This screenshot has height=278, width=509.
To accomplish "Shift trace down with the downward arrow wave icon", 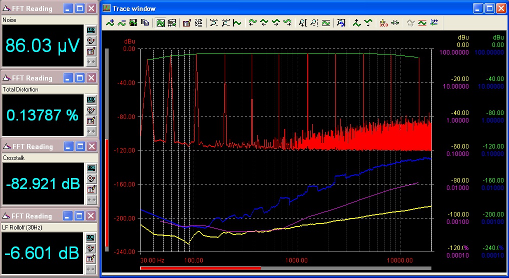I will click(x=368, y=22).
